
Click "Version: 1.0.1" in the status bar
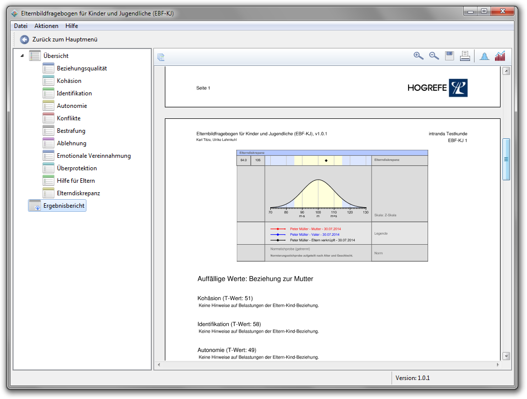tap(413, 378)
